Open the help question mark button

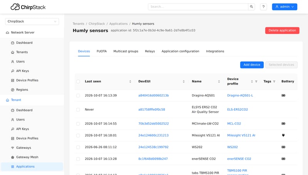click(263, 7)
